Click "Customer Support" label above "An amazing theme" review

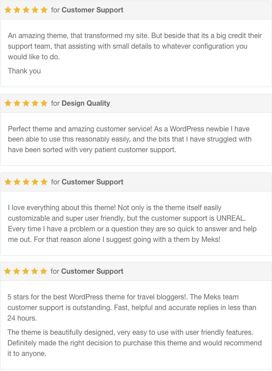92,10
